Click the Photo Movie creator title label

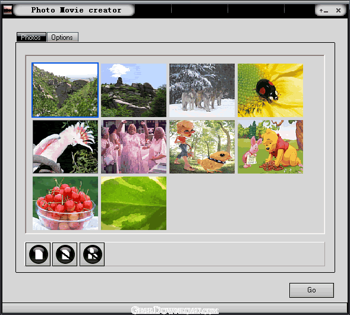76,10
